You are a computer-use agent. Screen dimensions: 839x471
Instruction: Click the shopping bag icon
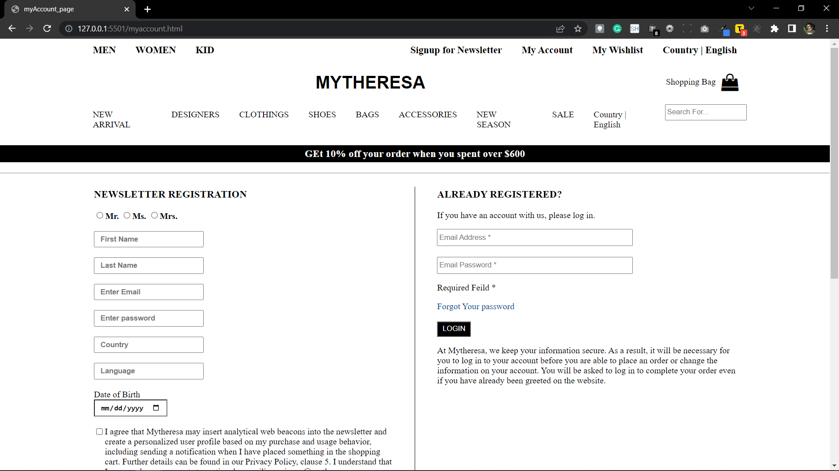pos(729,82)
